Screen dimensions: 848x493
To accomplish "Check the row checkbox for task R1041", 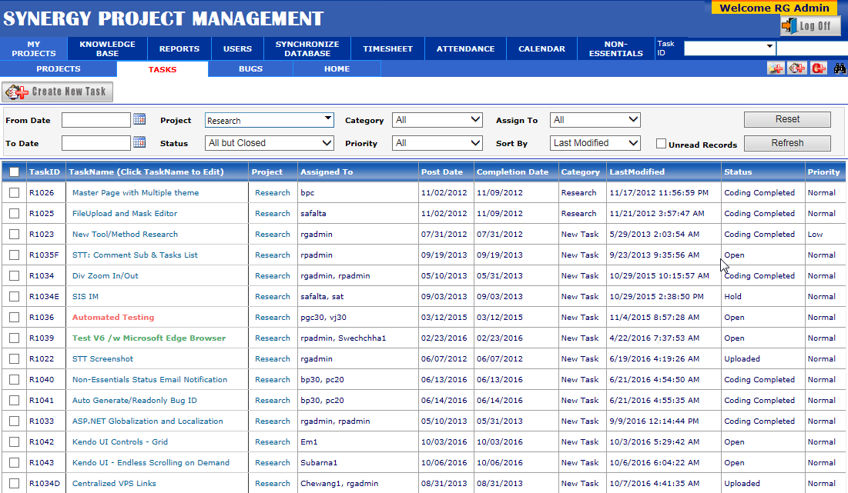I will [15, 401].
